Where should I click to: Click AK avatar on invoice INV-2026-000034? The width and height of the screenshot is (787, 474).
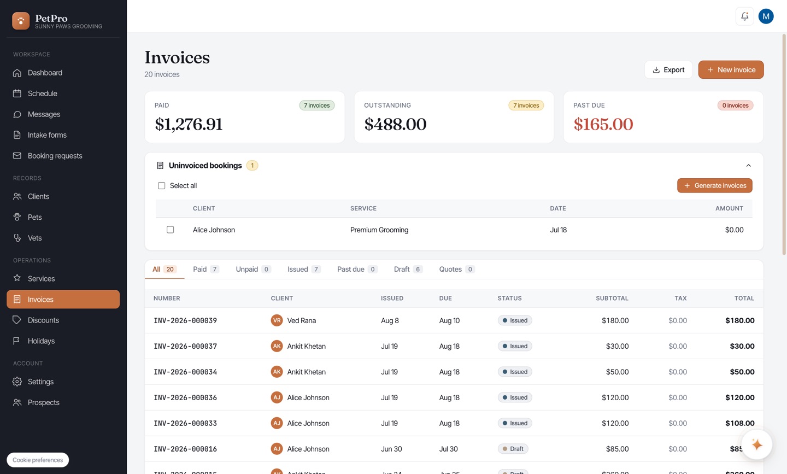[x=277, y=372]
